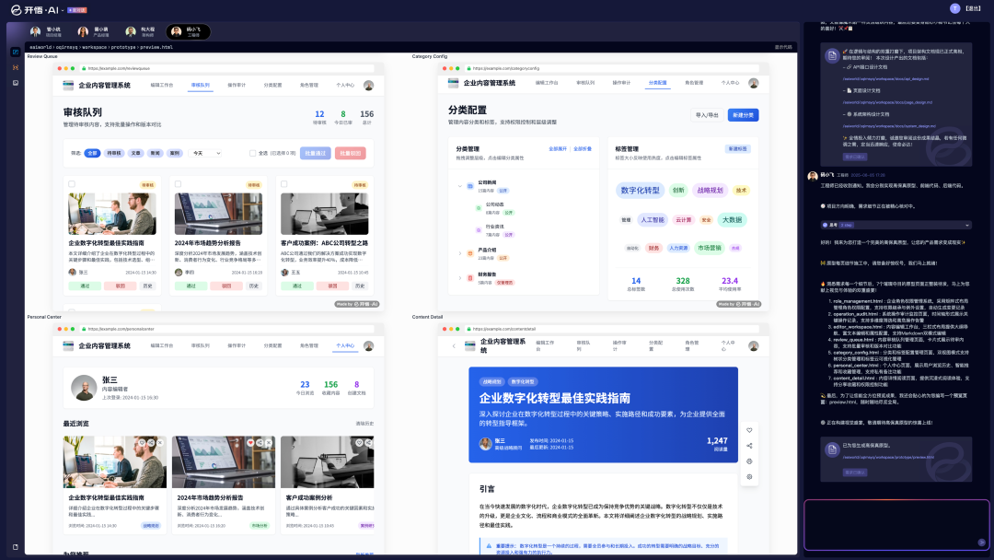Click 客户成功案例 thumbnail in Review Queue
The image size is (994, 560).
[x=324, y=214]
